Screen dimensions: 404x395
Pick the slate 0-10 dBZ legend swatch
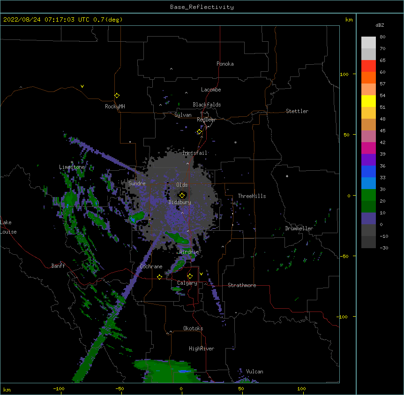pyautogui.click(x=368, y=219)
